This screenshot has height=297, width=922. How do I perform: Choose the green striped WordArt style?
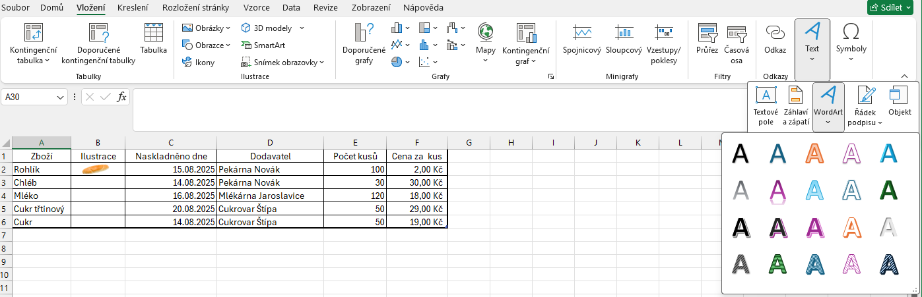[778, 265]
